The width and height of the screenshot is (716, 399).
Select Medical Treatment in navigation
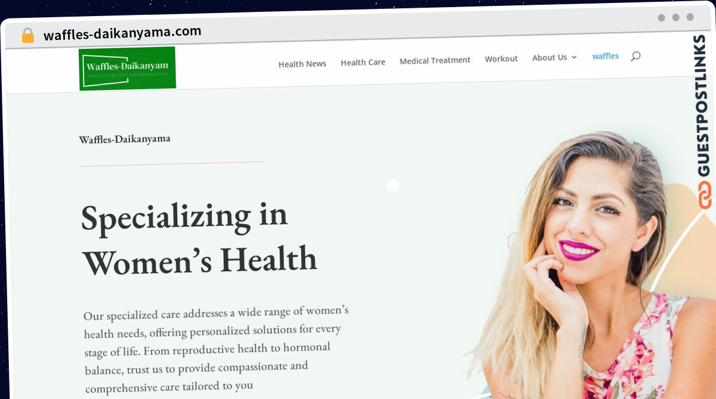pyautogui.click(x=435, y=60)
